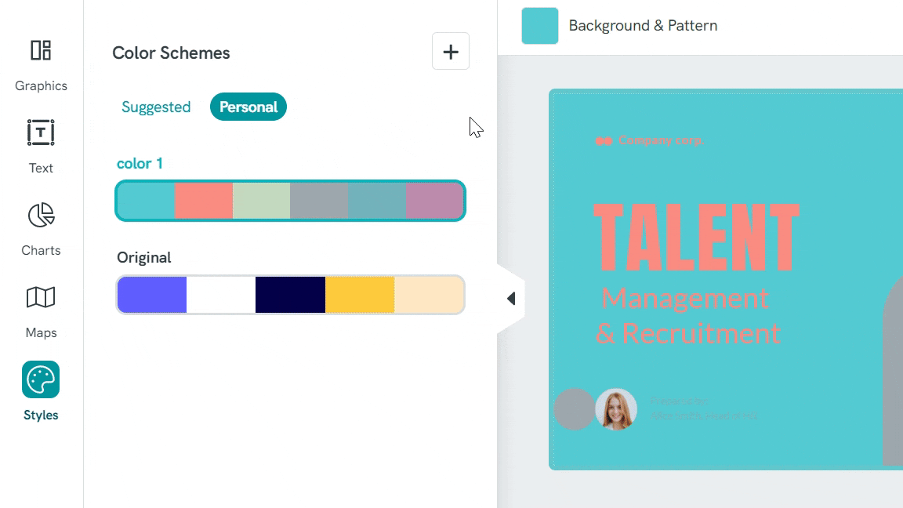
Task: Click the Company corp logo text
Action: [x=661, y=140]
